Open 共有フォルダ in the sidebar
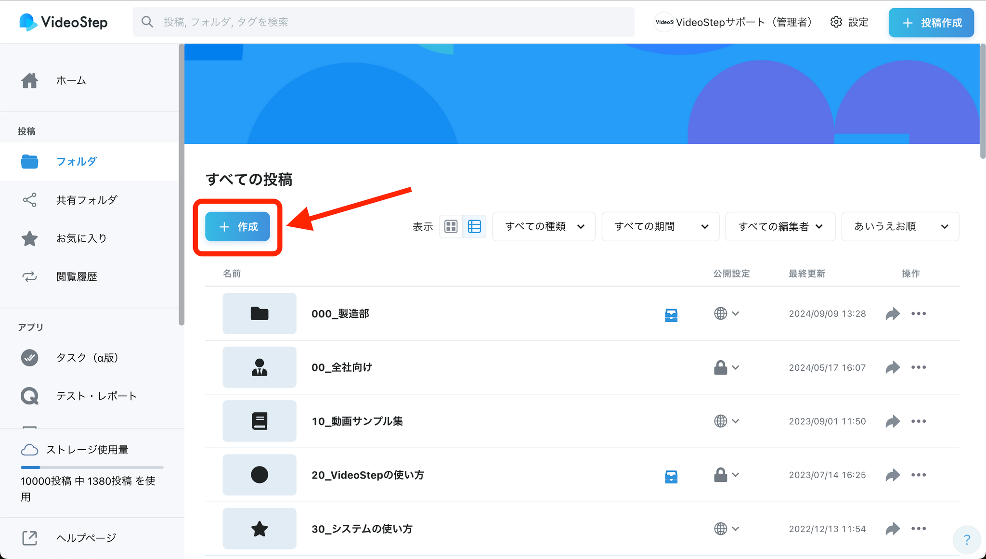Viewport: 986px width, 559px height. point(87,200)
